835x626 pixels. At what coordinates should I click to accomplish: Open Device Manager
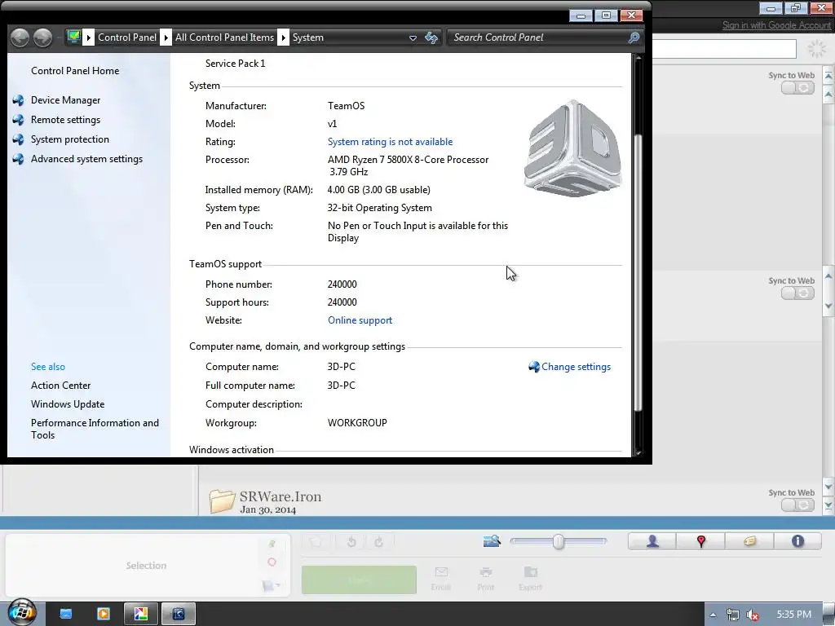65,100
